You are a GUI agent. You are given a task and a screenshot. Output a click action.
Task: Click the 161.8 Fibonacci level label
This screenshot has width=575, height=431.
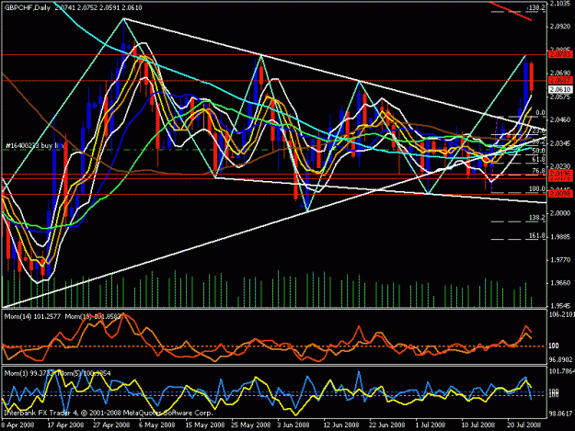(537, 235)
